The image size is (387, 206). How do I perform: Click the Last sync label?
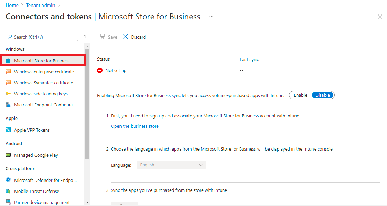tap(249, 59)
